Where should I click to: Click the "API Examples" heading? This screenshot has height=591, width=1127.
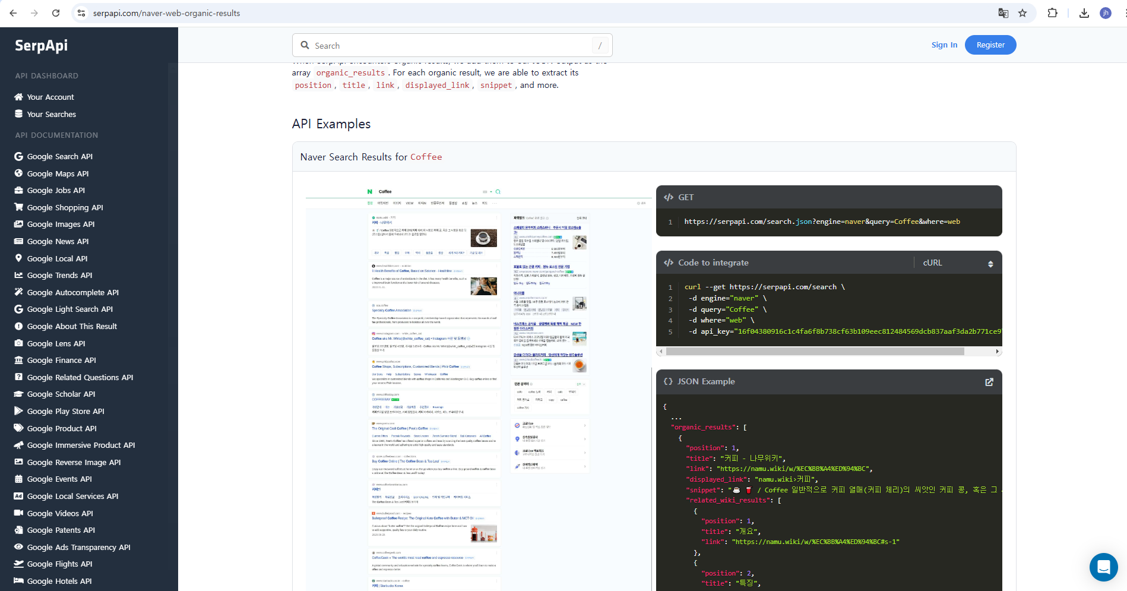[x=331, y=124]
